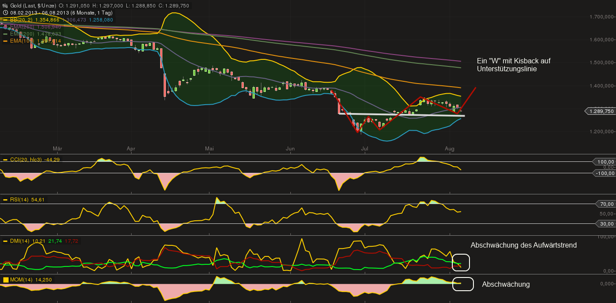
Task: Select the MOM(14) panel label
Action: (22, 280)
